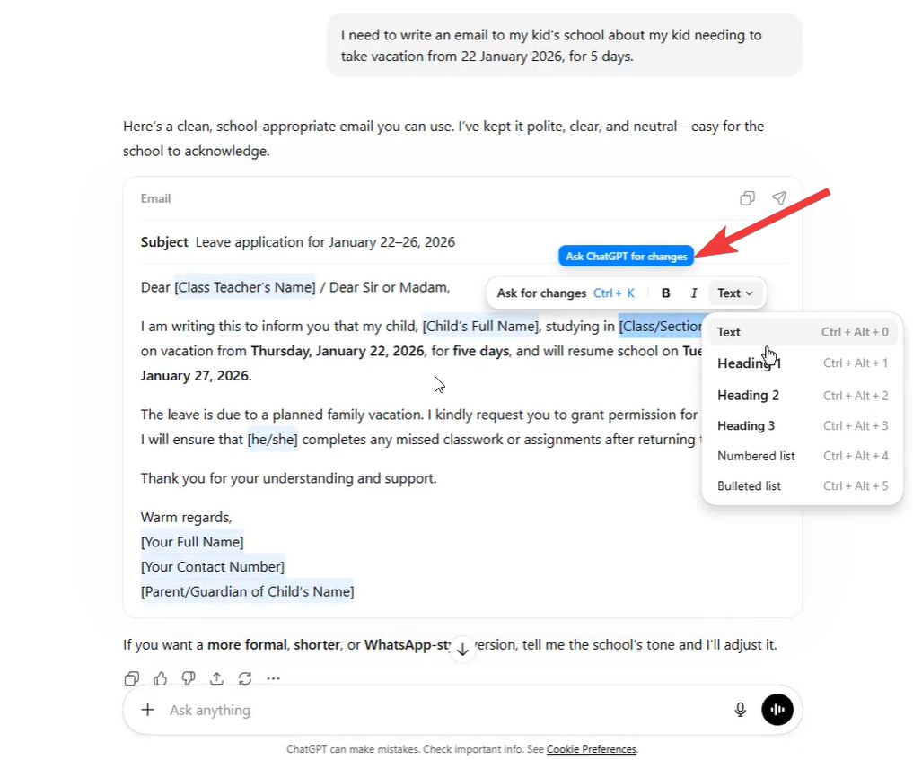Viewport: 913px width, 760px height.
Task: Click the bold 'five days' text
Action: click(x=480, y=352)
